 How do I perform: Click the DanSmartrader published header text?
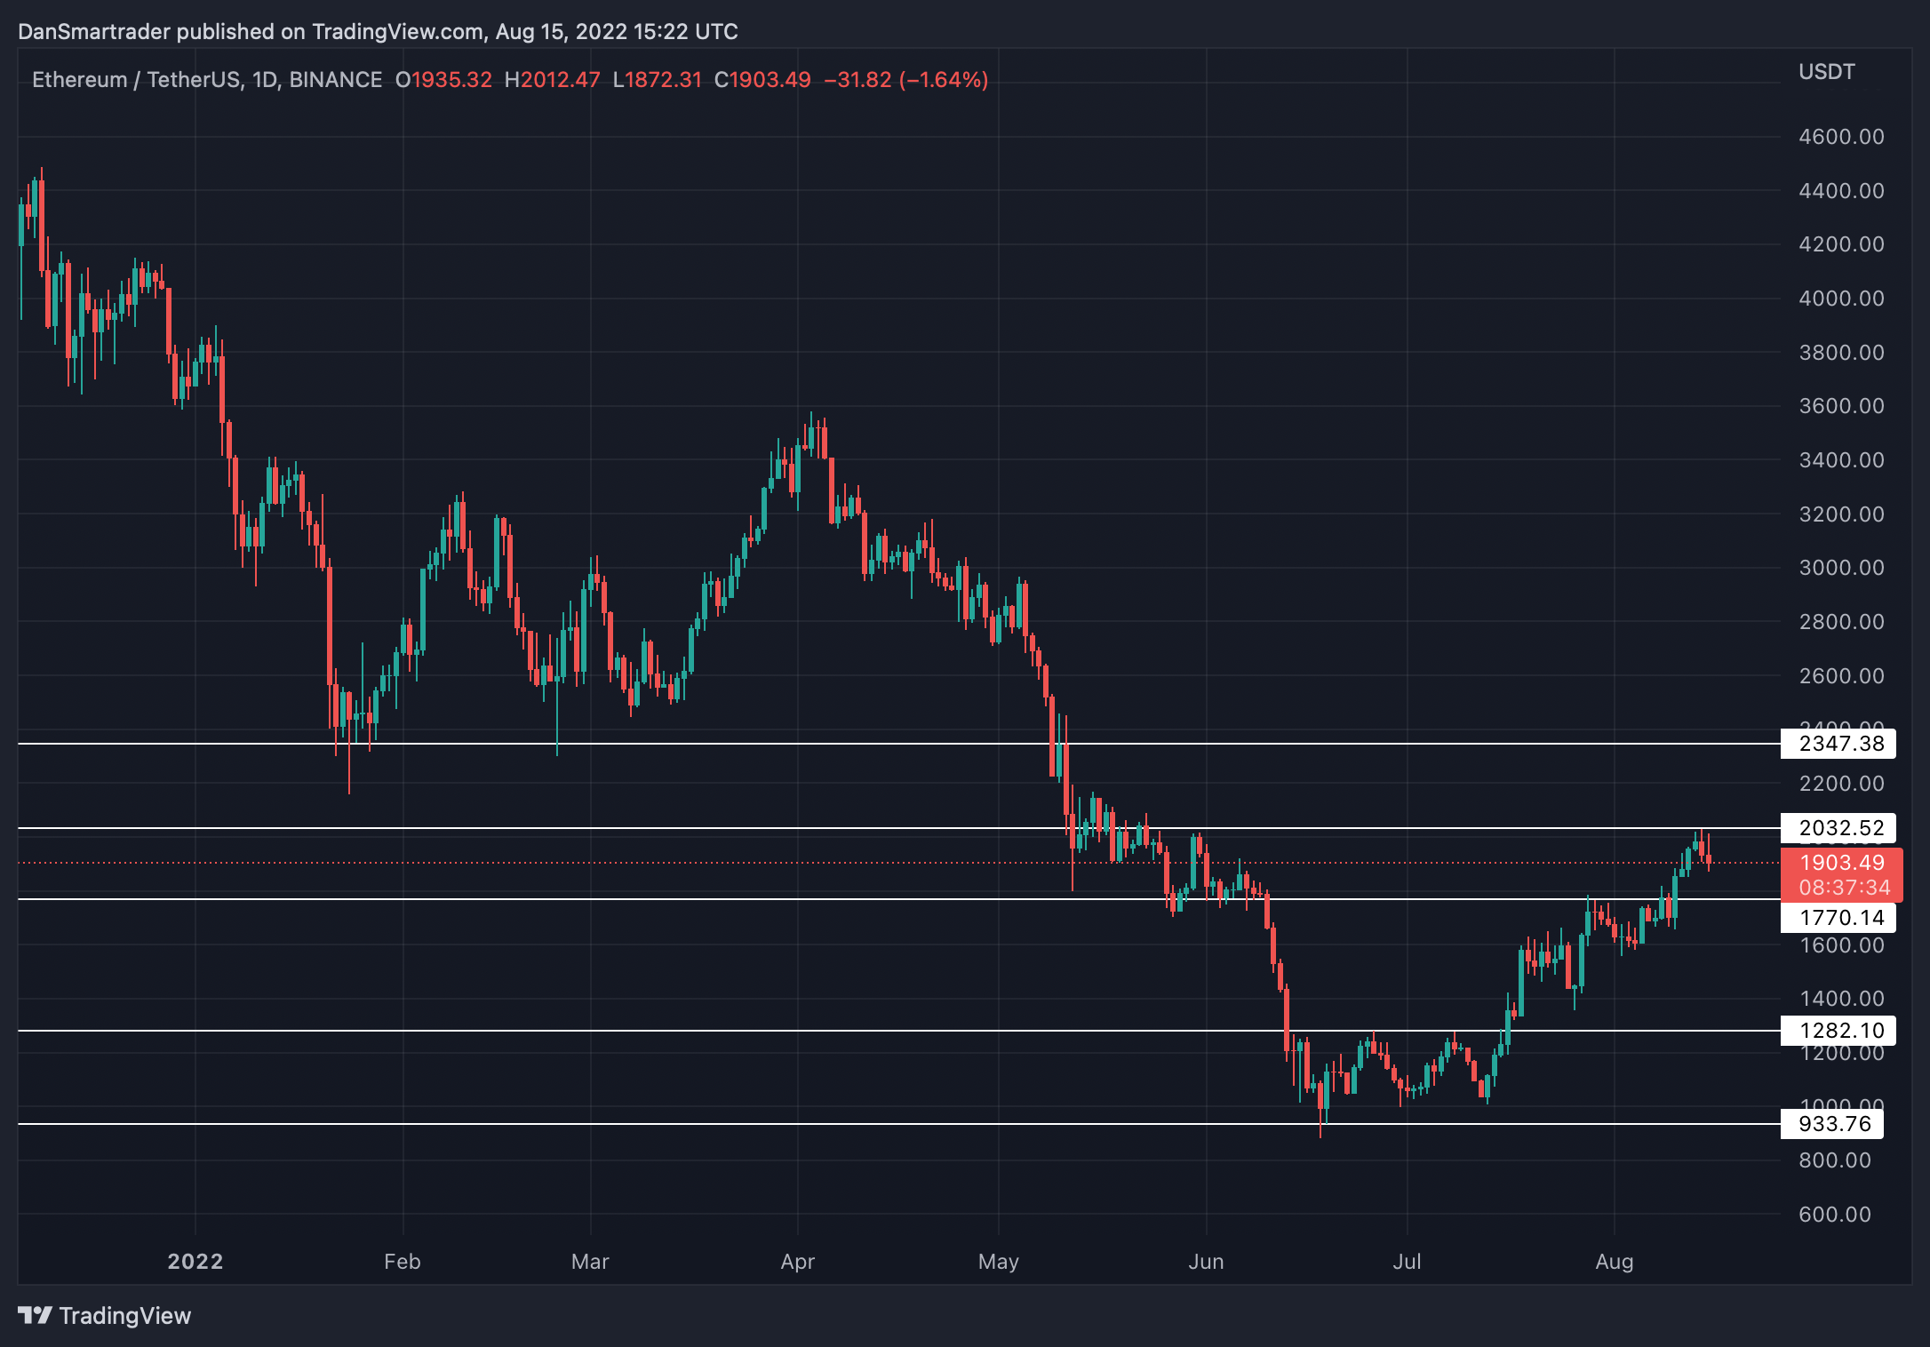point(378,32)
